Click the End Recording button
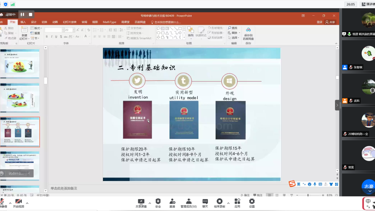The height and width of the screenshot is (211, 375). [x=219, y=201]
